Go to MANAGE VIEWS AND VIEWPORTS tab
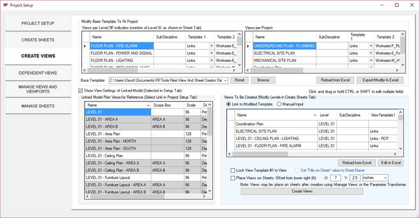 [x=38, y=89]
